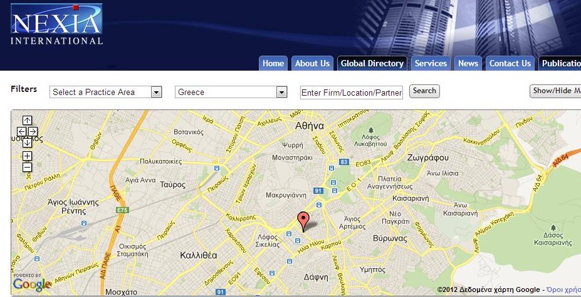Click the Firm/Location/Partner input field
Image resolution: width=581 pixels, height=297 pixels.
click(x=351, y=93)
